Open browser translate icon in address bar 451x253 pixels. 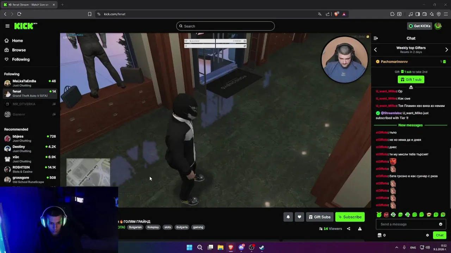(x=320, y=14)
